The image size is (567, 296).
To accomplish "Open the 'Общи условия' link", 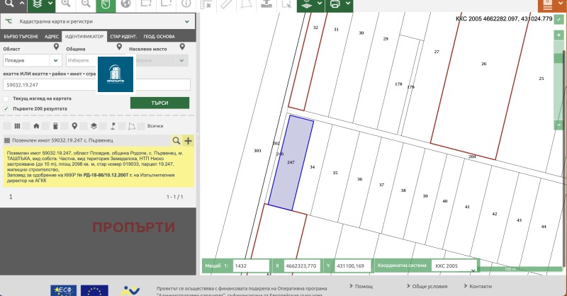I will 429,286.
